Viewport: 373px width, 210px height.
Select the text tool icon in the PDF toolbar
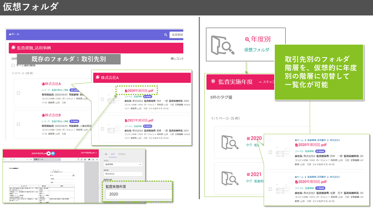point(78,160)
